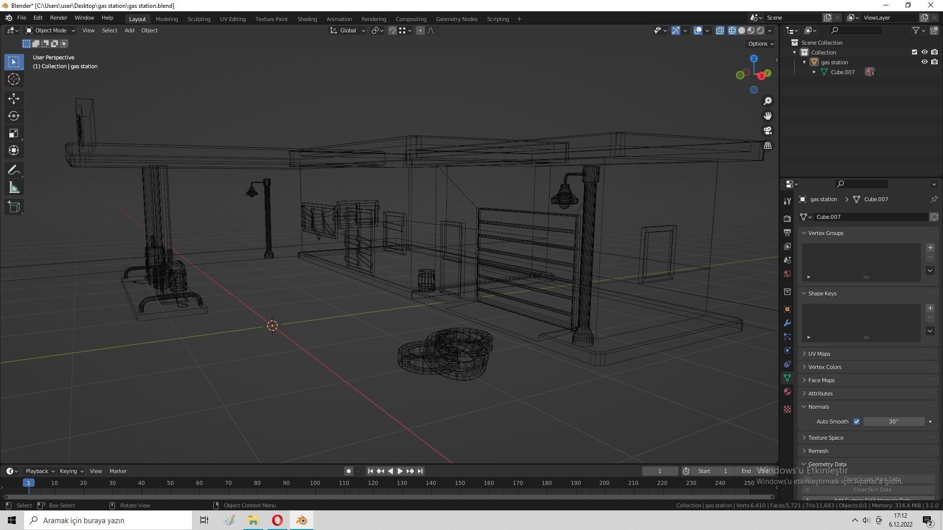Activate the Measure tool

tap(14, 188)
